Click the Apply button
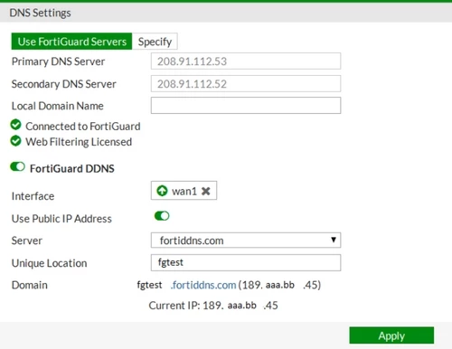The image size is (452, 349). 391,335
